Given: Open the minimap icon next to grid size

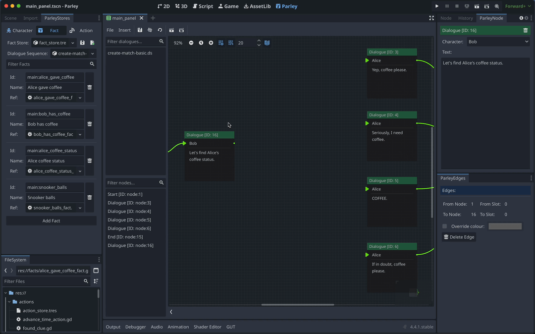Looking at the screenshot, I should [x=267, y=43].
